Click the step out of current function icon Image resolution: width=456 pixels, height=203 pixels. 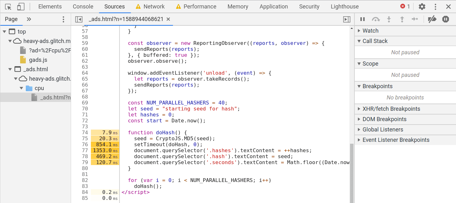pos(402,19)
